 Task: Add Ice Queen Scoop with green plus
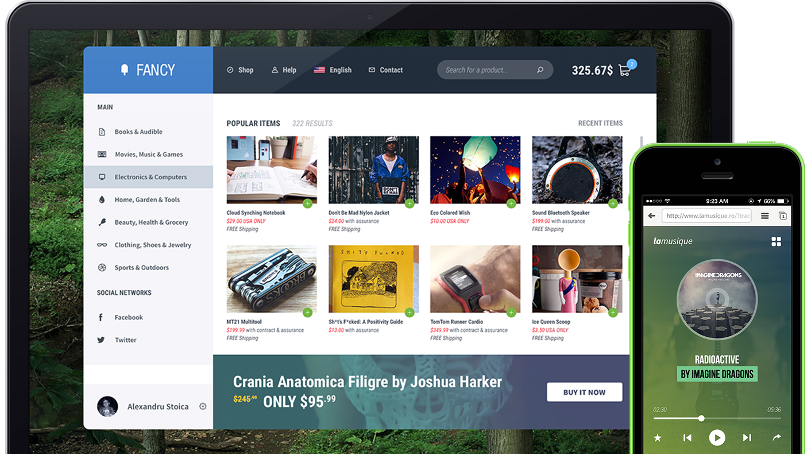click(613, 313)
